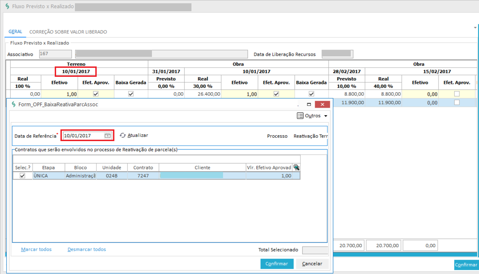Maximize the Form_OPF_BaixaReativaParcAssoc dialog
Screen dimensions: 479x274
(x=309, y=104)
